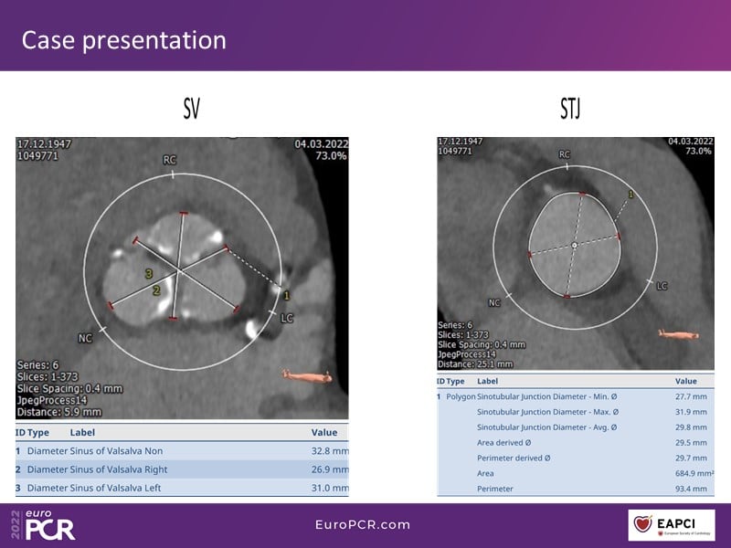Click Sinotubular Junction Diameter - Min. row
Viewport: 731px width, 548px height.
576,396
